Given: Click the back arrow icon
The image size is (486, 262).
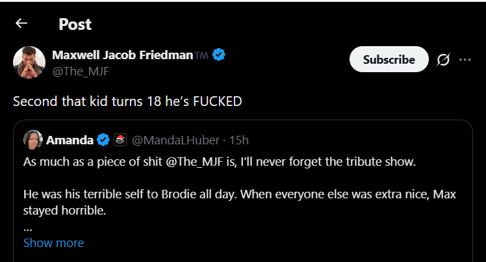Looking at the screenshot, I should (x=21, y=23).
